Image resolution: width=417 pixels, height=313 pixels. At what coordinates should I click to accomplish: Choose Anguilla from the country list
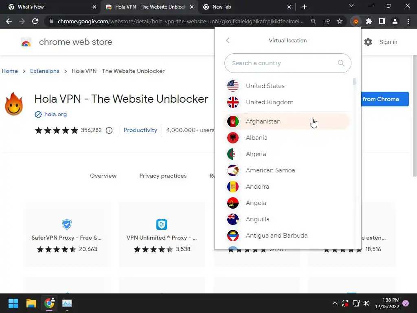tap(286, 219)
